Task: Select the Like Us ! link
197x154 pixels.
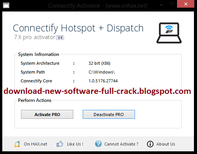Action: [x=75, y=144]
